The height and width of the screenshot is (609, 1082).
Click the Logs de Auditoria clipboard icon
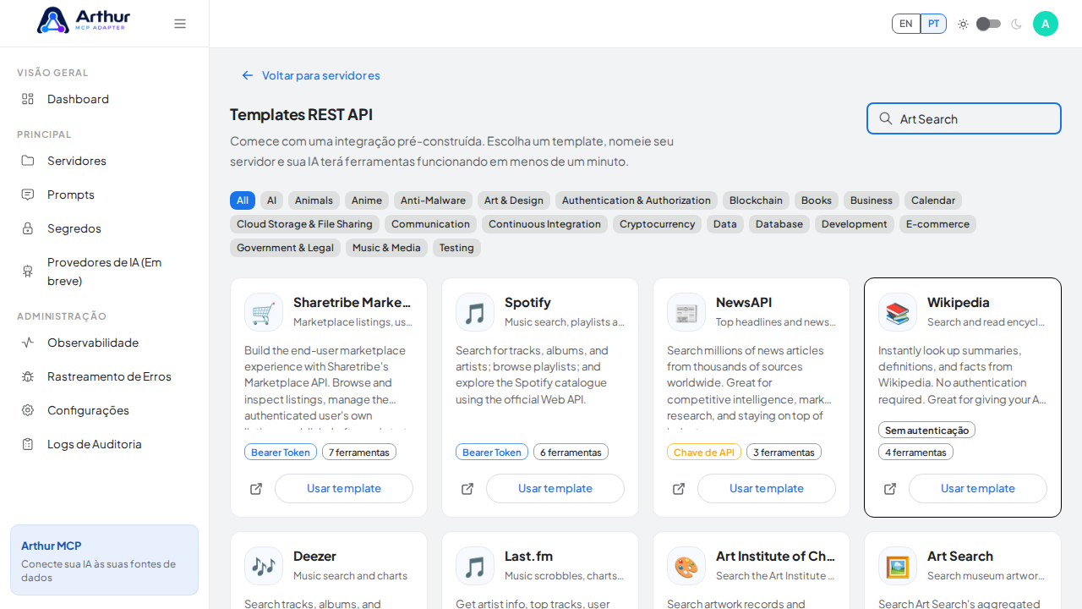coord(28,444)
